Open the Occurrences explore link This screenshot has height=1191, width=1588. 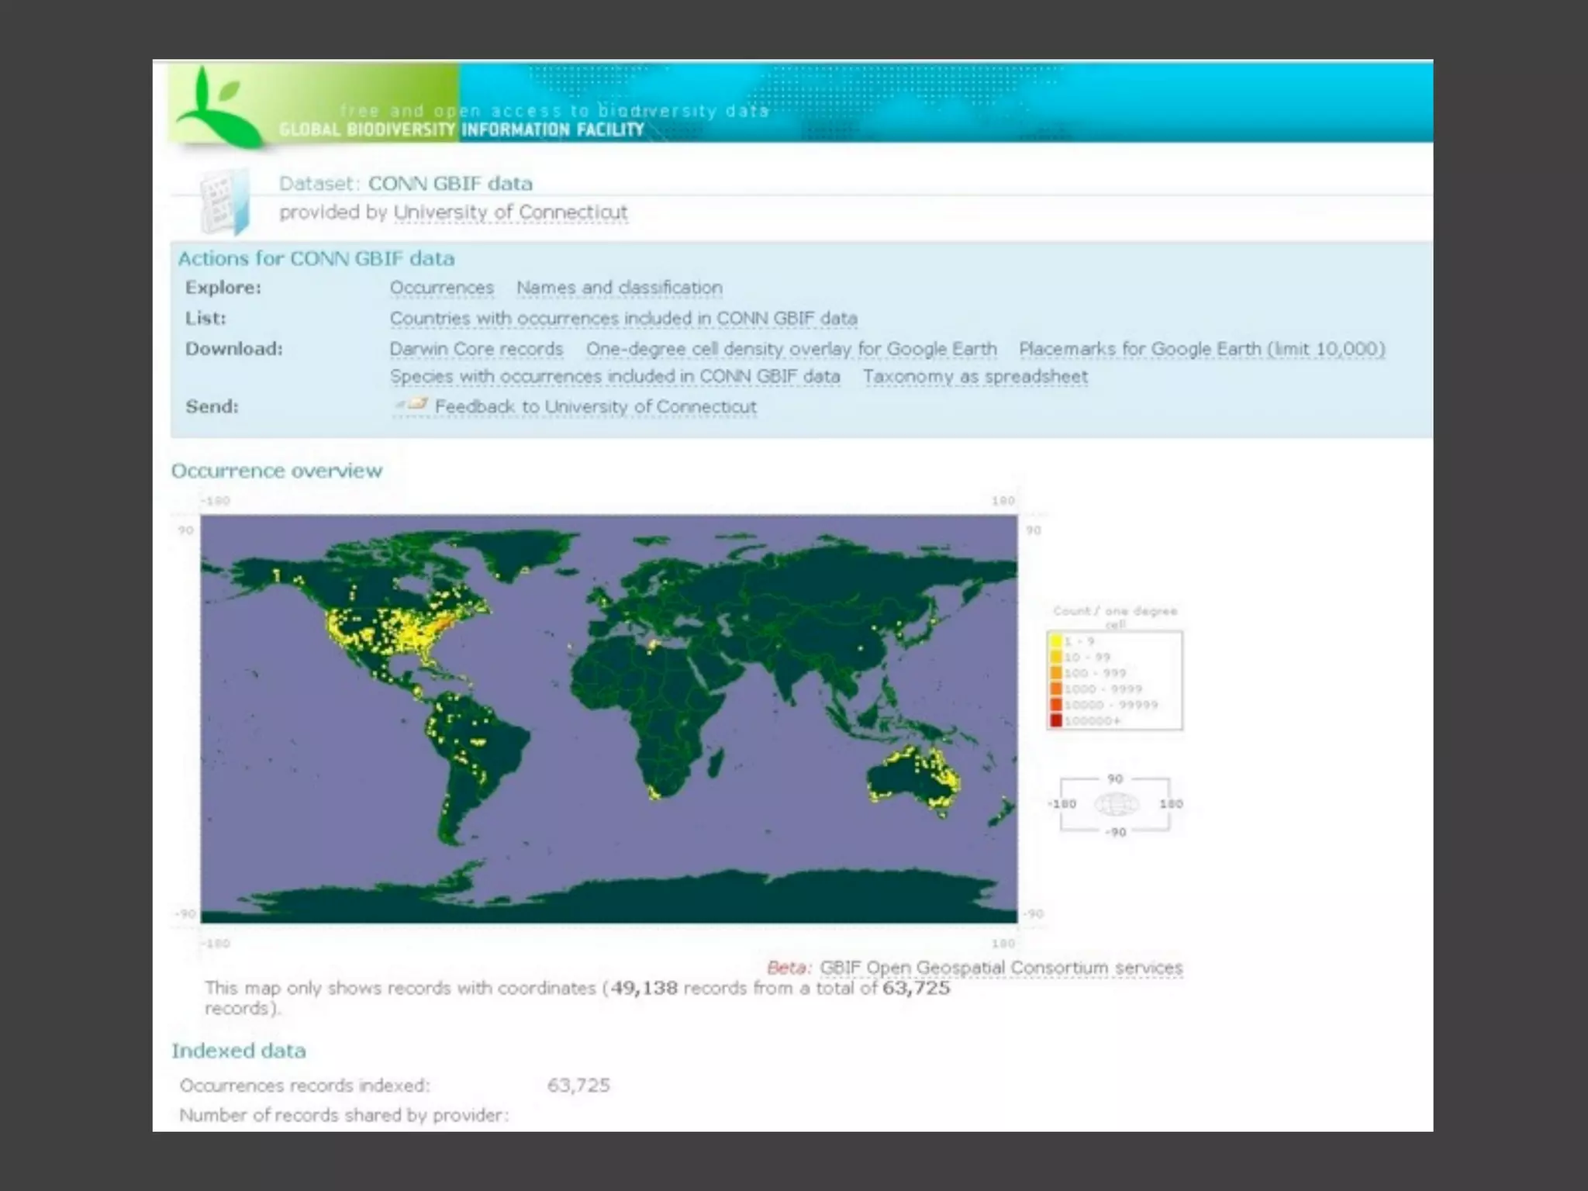coord(441,288)
